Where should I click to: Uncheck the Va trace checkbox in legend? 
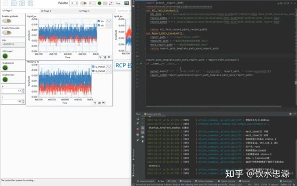click(99, 21)
